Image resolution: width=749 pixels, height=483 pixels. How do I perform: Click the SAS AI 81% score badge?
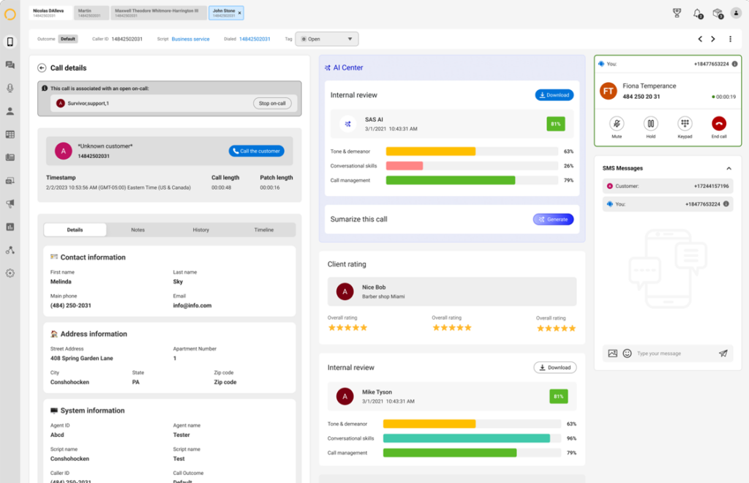click(556, 124)
